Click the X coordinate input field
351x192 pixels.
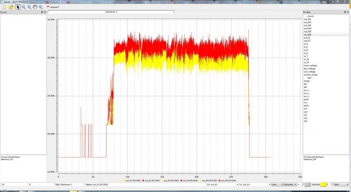tap(16, 185)
